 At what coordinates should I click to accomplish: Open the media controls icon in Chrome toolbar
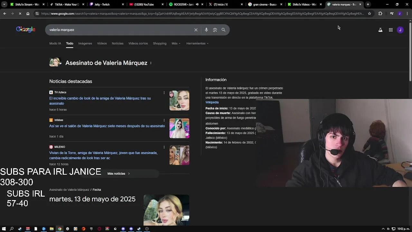point(392,14)
